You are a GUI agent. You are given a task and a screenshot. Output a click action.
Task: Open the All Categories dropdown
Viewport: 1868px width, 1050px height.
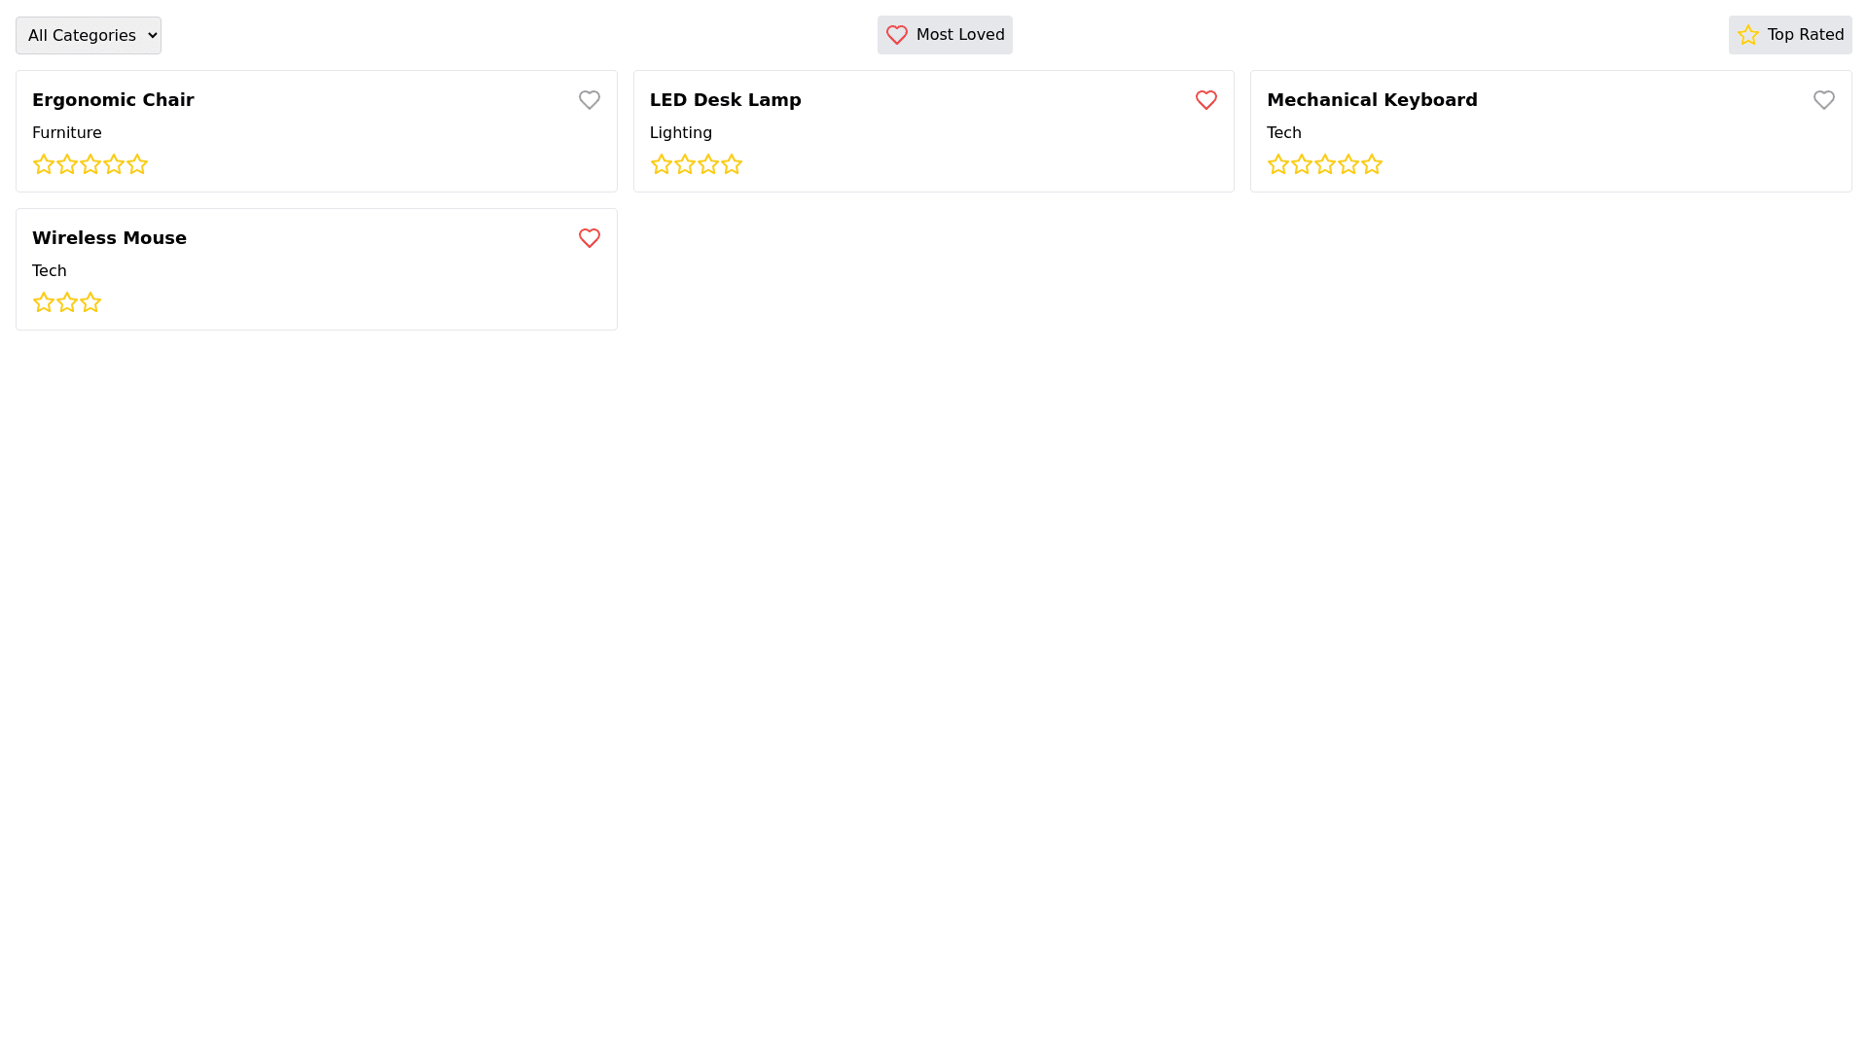click(89, 35)
